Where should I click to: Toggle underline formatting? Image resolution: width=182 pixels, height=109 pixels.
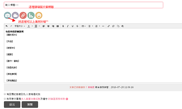tap(72, 26)
